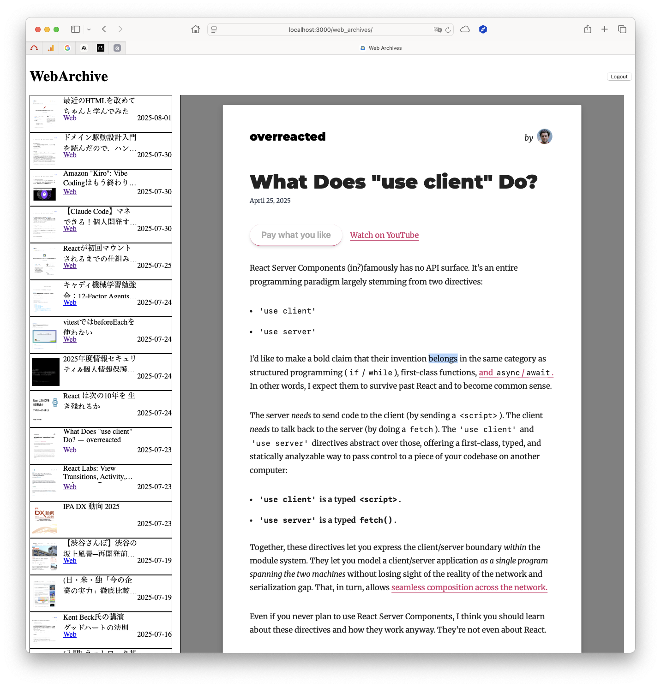661x687 pixels.
Task: Click the WebArchive heading
Action: 69,77
